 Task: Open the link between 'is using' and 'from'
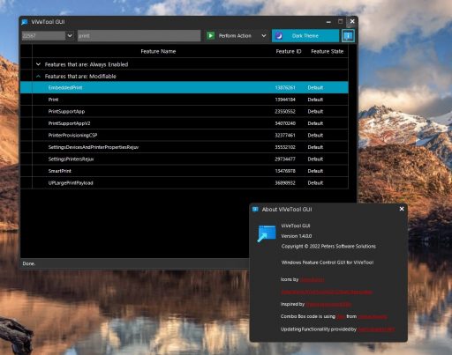(341, 316)
